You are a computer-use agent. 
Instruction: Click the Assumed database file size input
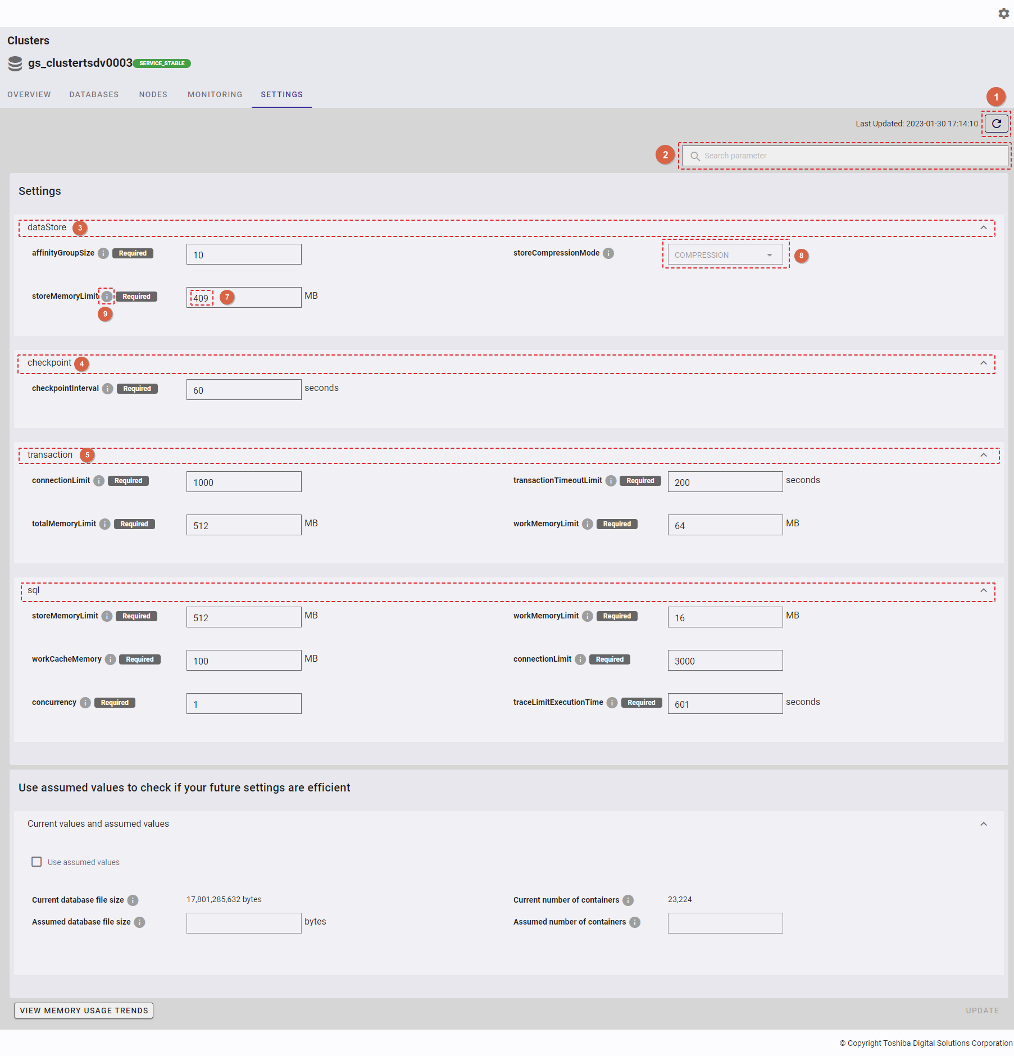coord(244,923)
